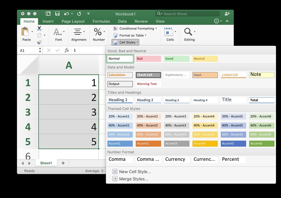
Task: Click the Merge Styles icon
Action: pos(115,179)
